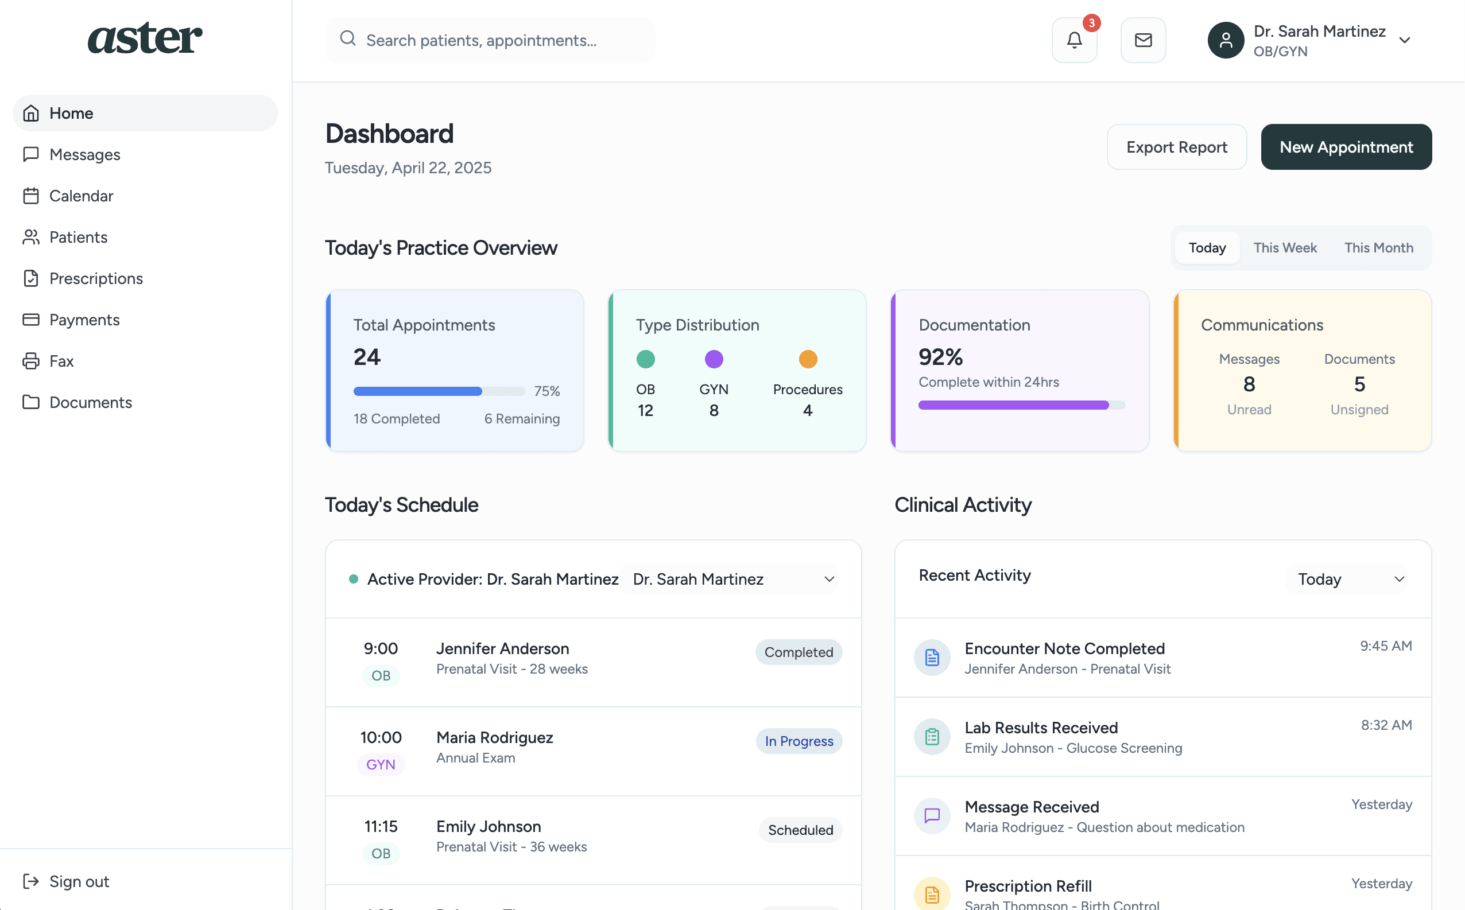Open Calendar from the sidebar menu
Image resolution: width=1465 pixels, height=910 pixels.
[81, 196]
